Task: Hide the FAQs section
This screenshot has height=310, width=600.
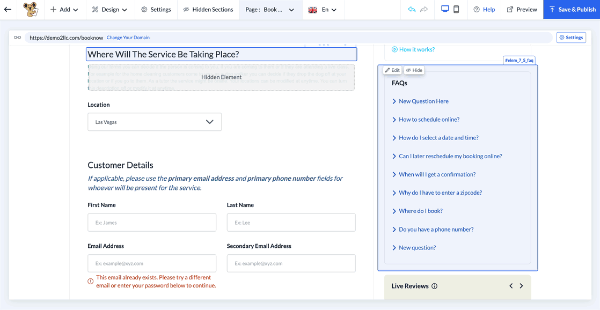Action: tap(414, 70)
